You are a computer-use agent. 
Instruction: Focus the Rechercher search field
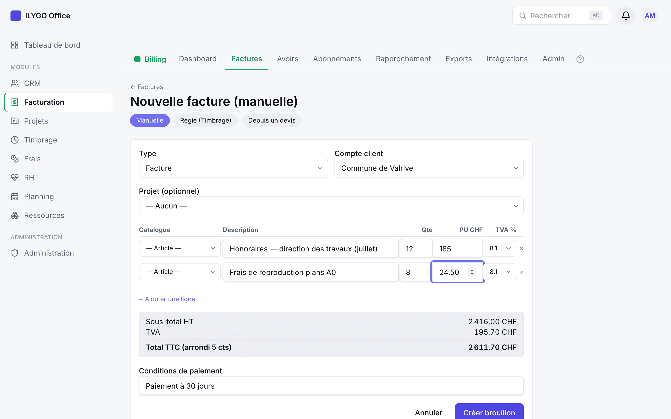click(561, 16)
